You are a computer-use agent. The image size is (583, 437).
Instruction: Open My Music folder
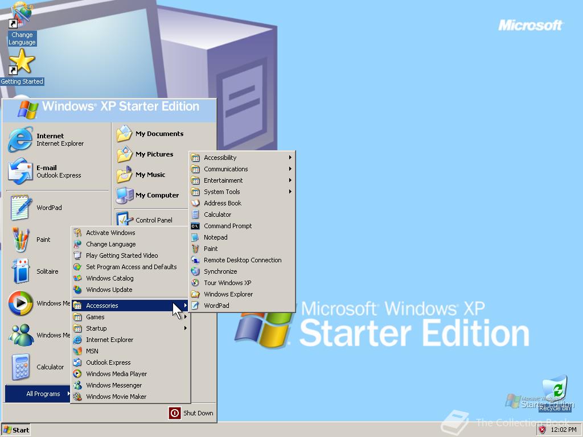pyautogui.click(x=150, y=174)
